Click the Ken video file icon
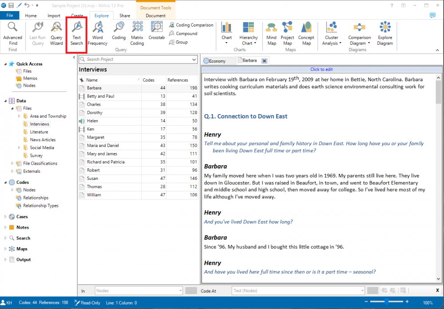 click(82, 129)
